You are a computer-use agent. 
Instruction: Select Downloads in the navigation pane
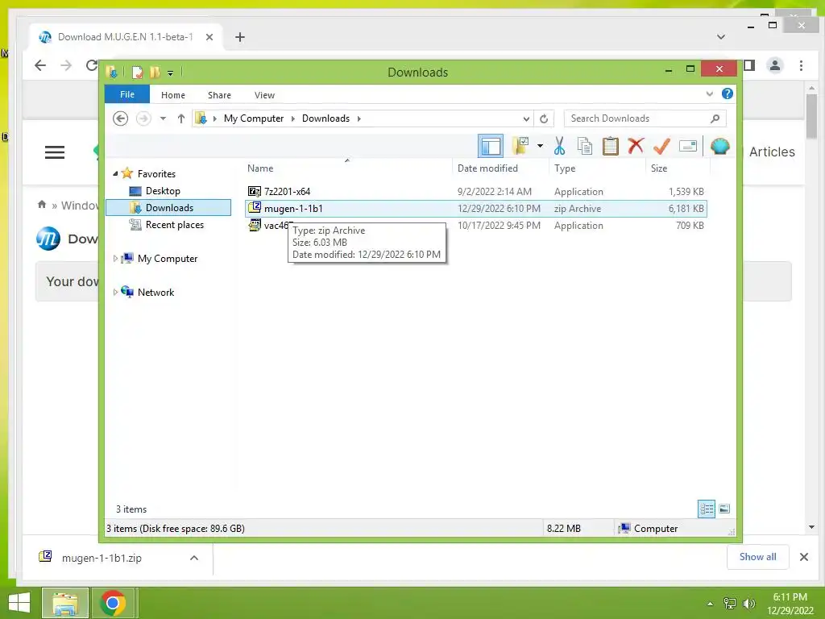168,207
